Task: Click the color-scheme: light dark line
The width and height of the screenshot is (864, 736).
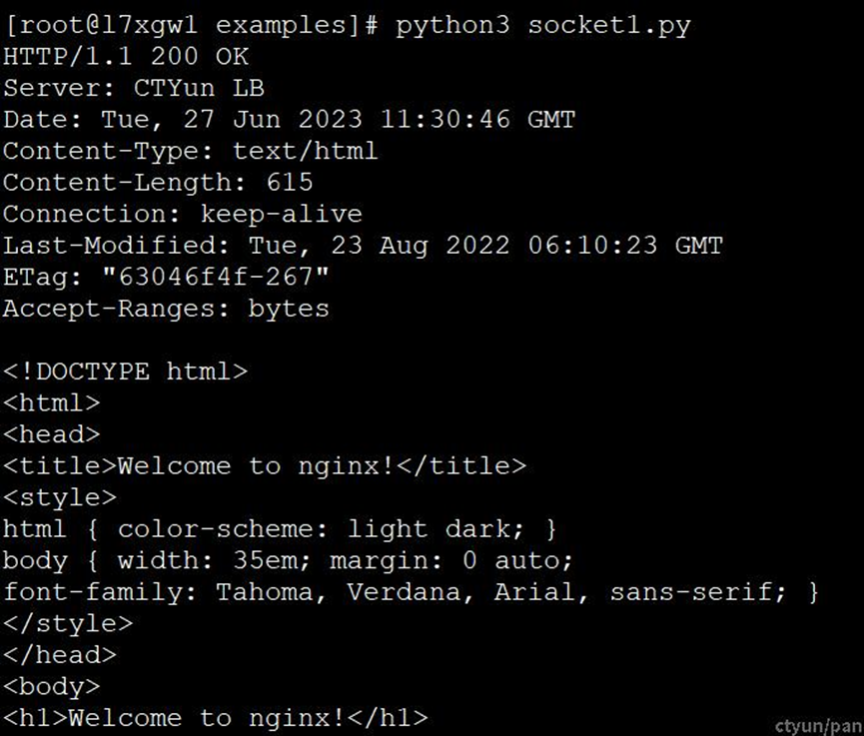Action: (x=280, y=529)
